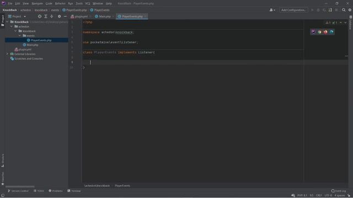Click PlayerEvents class breadcrumb in navigation bar
This screenshot has height=198, width=353.
click(x=100, y=10)
